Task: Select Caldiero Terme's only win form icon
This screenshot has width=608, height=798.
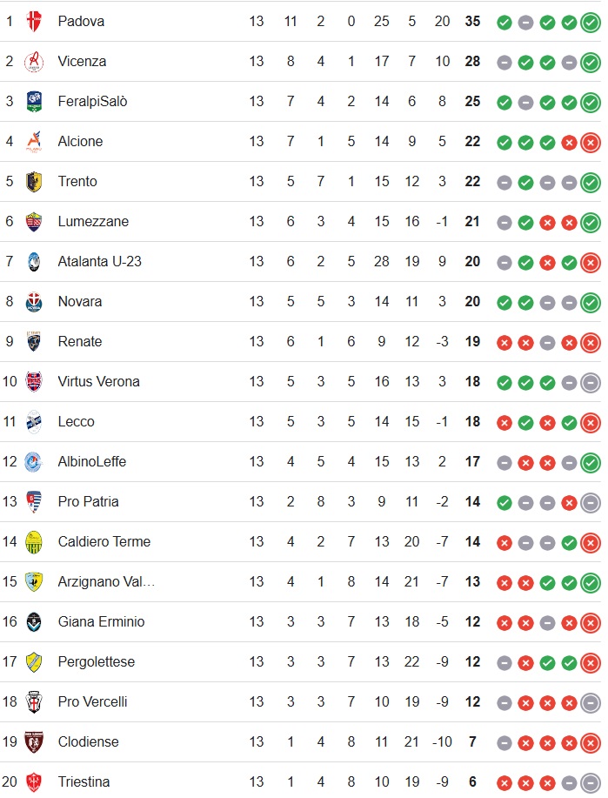Action: 569,542
